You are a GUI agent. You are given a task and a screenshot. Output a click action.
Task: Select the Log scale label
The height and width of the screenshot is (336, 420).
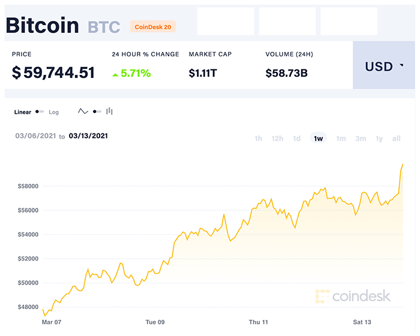tap(54, 112)
